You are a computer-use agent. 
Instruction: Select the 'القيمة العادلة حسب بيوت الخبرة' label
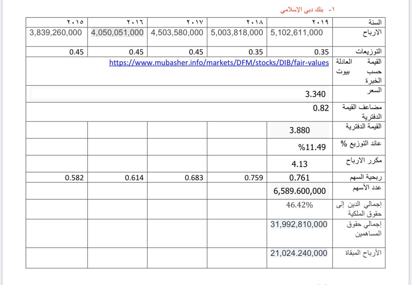click(358, 71)
